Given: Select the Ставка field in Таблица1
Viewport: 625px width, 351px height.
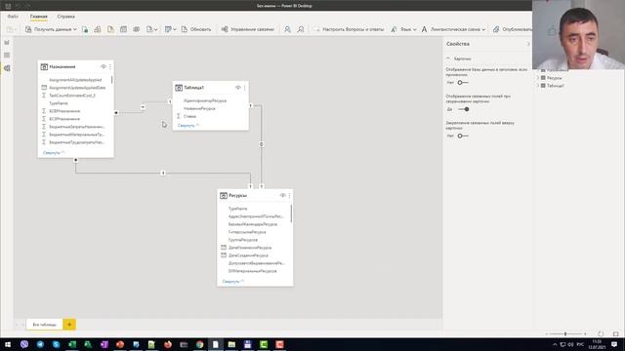Looking at the screenshot, I should click(x=189, y=116).
